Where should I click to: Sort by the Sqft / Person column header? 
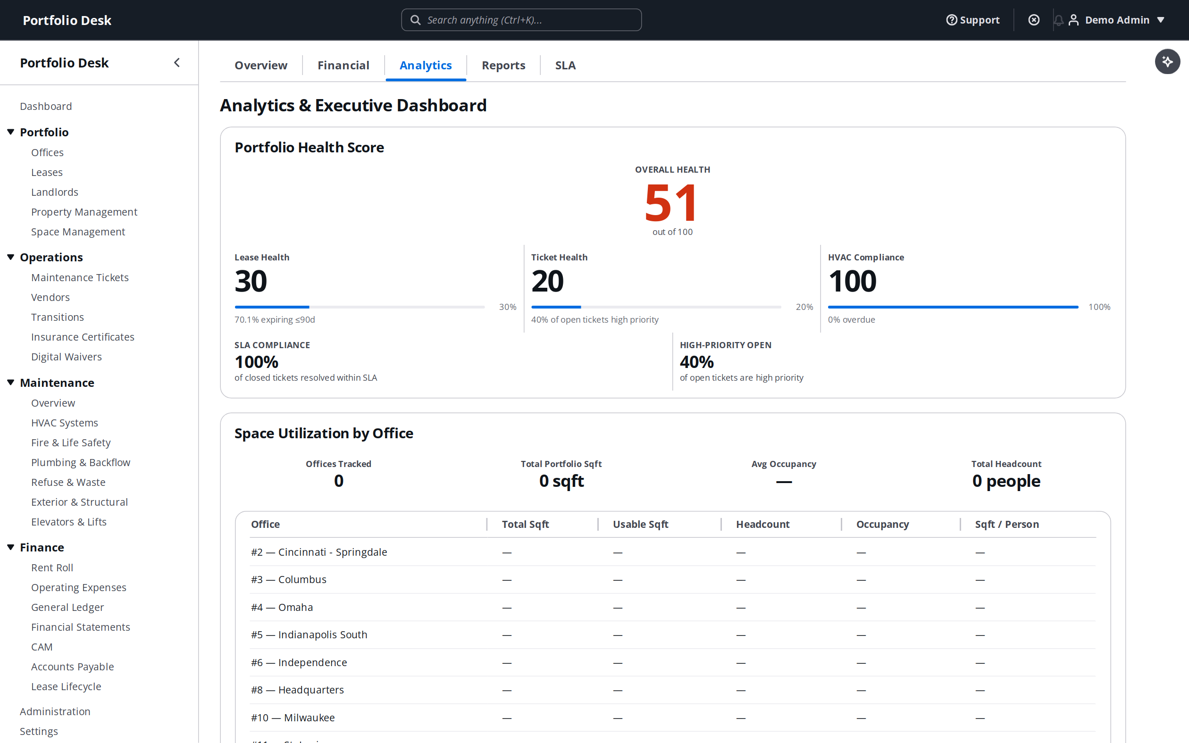[x=1007, y=524]
